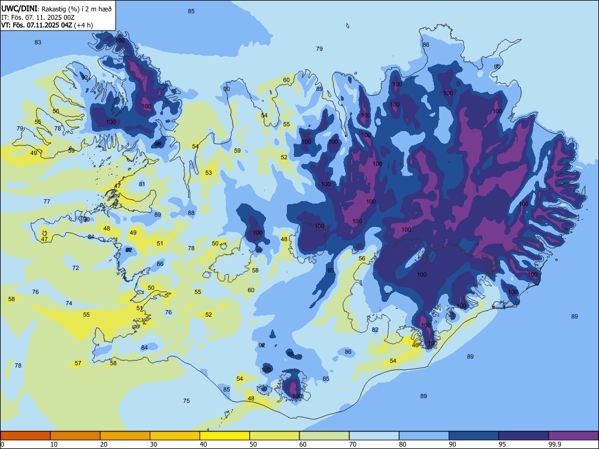Select the 10–20 orange legend swatch

75,436
